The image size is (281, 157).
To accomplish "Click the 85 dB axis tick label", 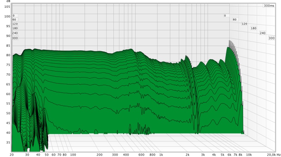I will pyautogui.click(x=8, y=45).
